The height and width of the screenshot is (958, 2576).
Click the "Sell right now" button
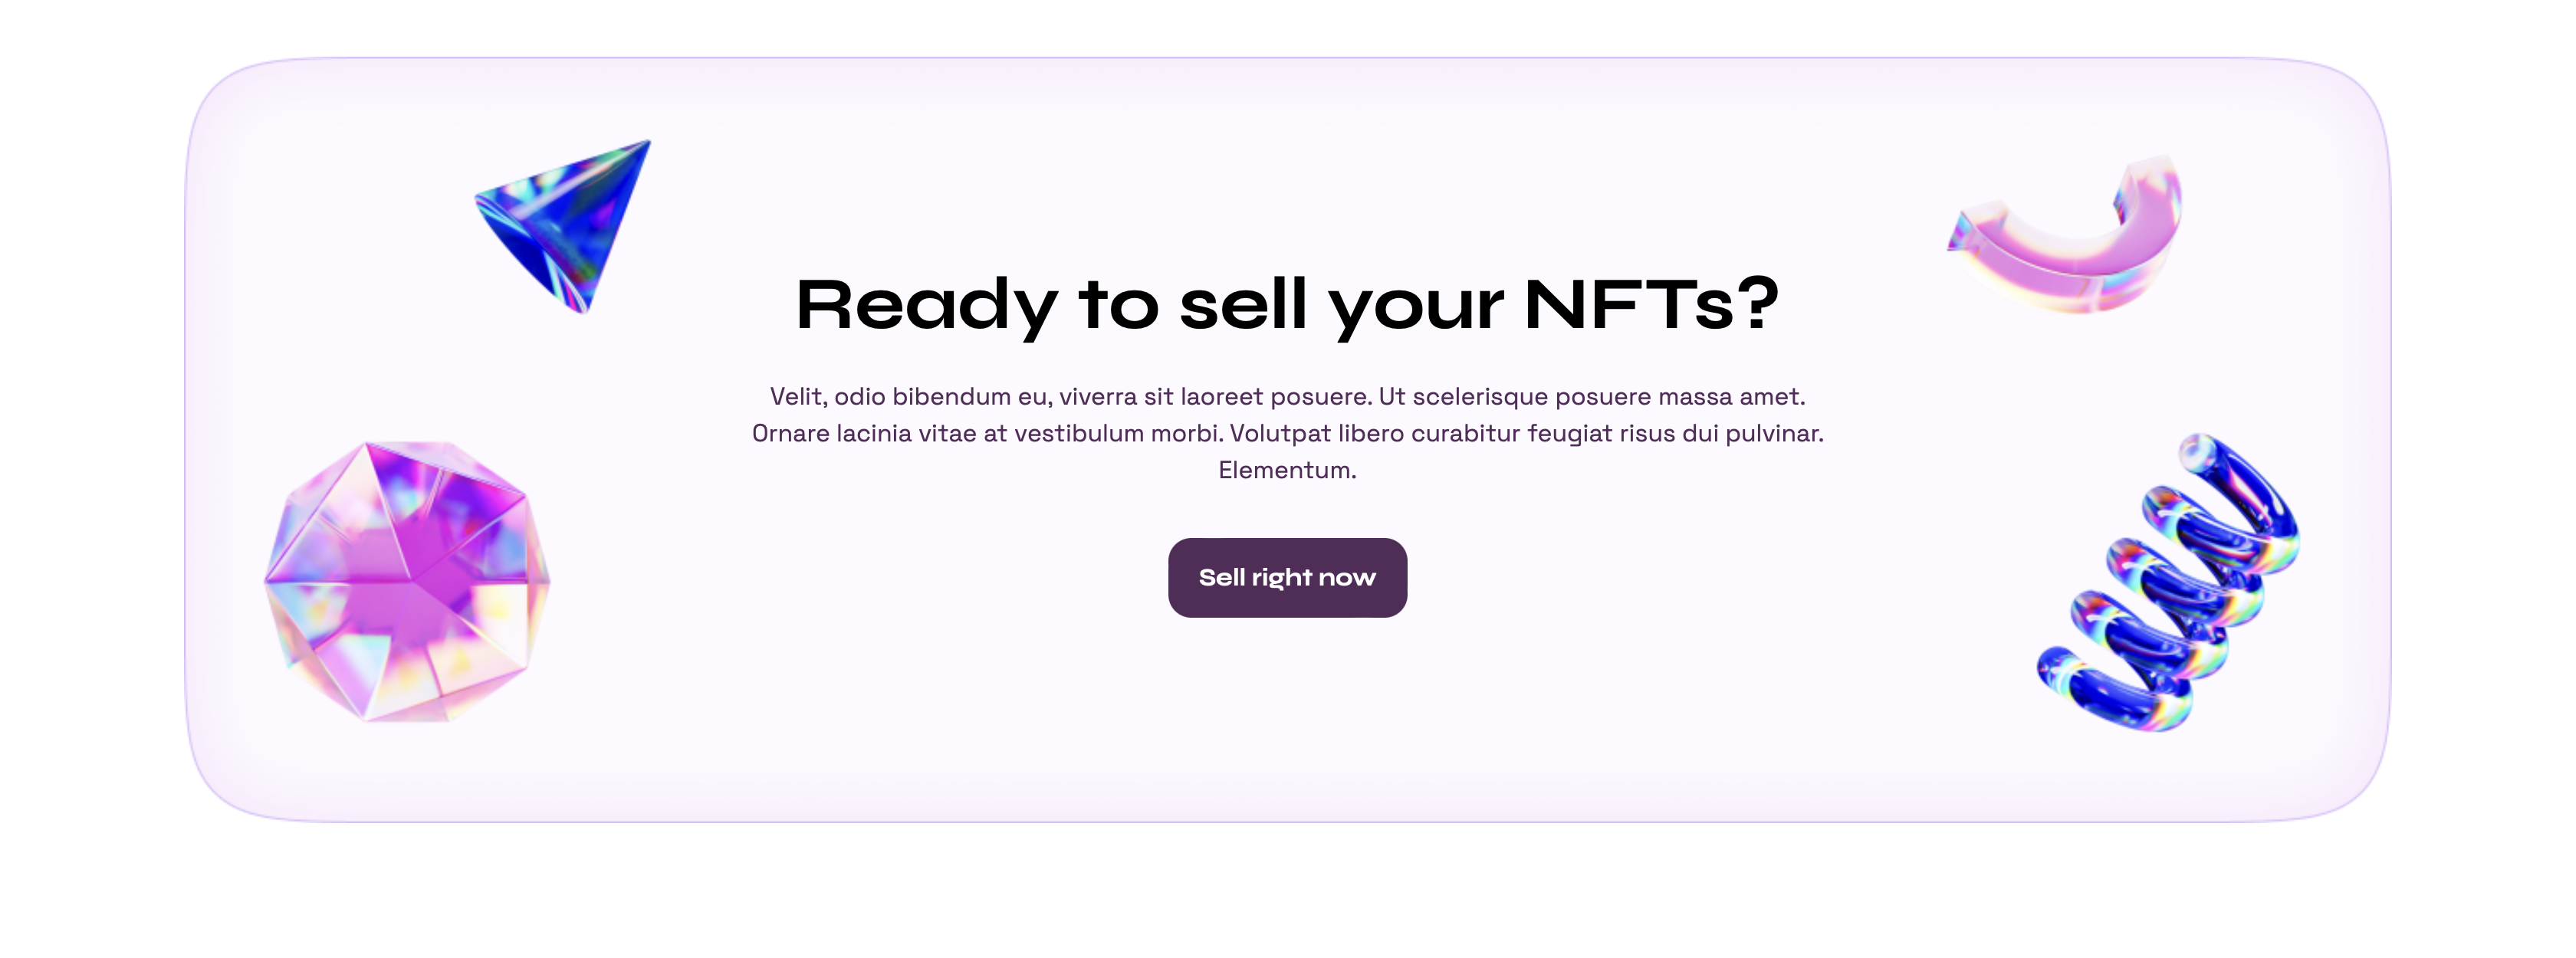[x=1287, y=577]
